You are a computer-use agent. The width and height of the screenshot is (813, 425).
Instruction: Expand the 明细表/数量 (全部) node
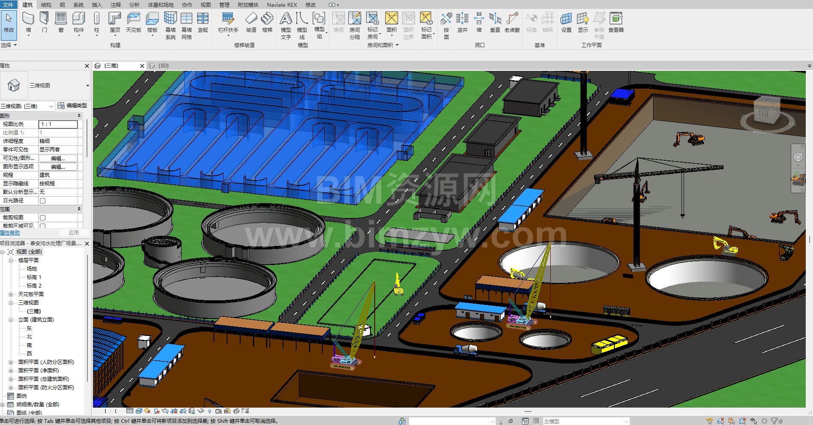[2, 405]
